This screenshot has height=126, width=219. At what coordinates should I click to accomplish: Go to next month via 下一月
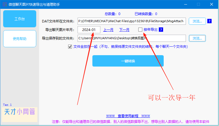[124, 30]
